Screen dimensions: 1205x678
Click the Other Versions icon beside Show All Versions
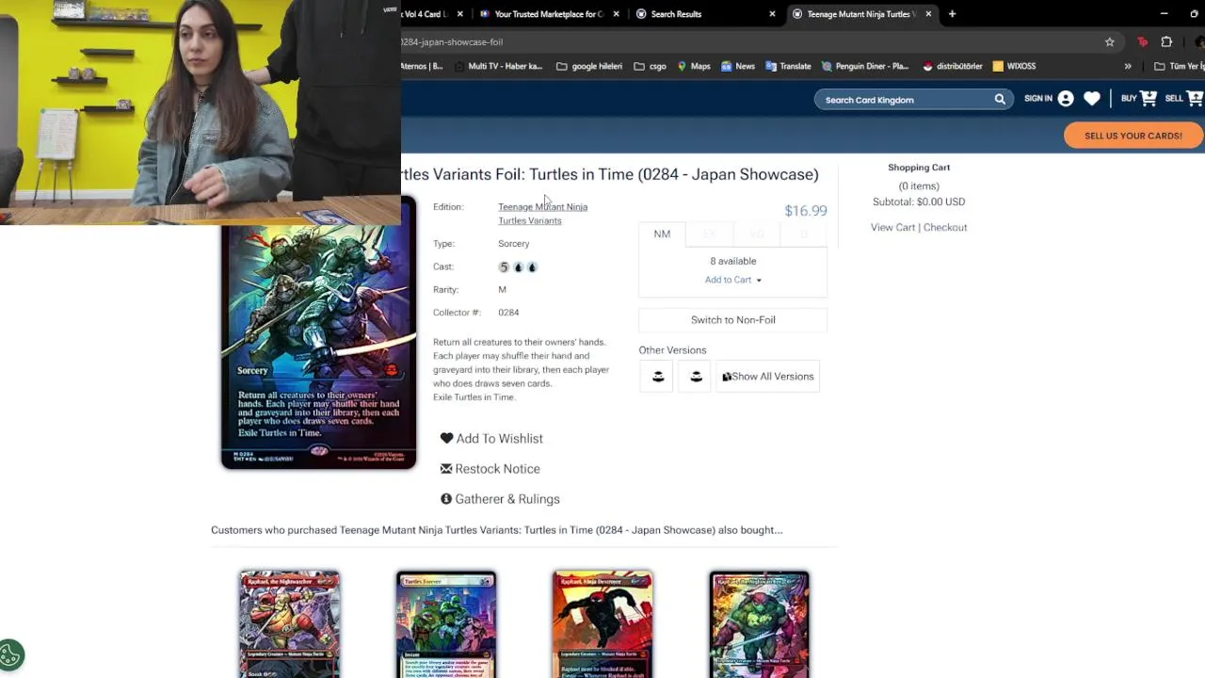pos(695,377)
